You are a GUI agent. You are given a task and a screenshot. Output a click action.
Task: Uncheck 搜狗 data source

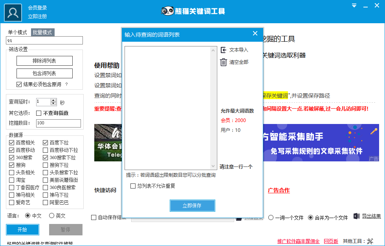[x=11, y=165]
